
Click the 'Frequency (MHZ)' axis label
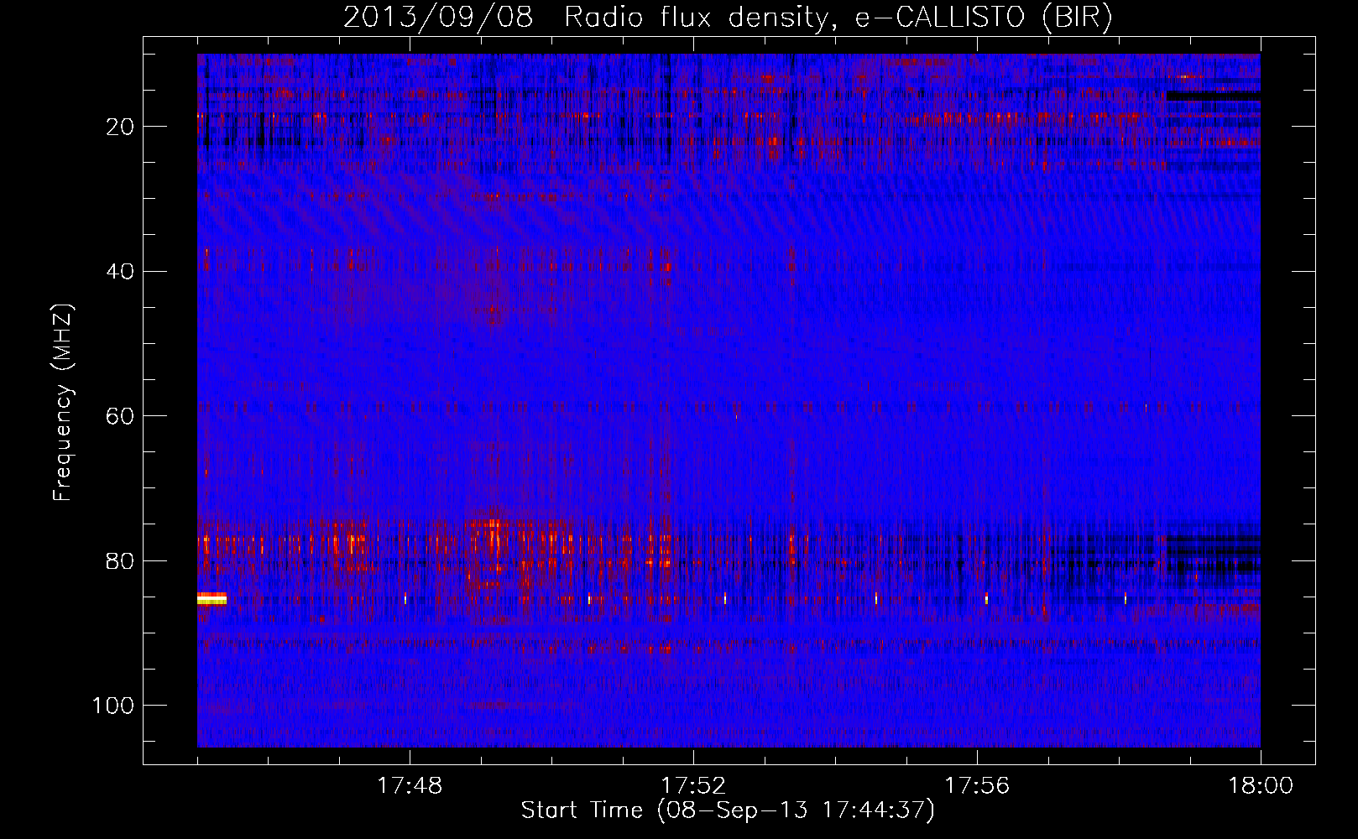coord(63,402)
